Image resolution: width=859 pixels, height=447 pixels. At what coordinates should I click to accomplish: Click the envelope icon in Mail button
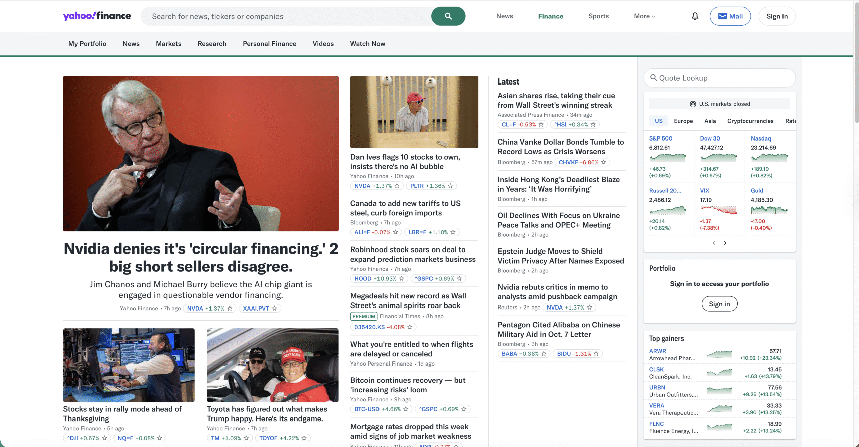tap(722, 16)
